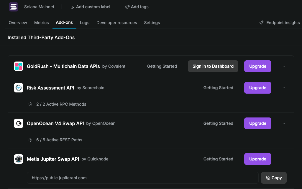Open Risk Assessment API more options menu
Image resolution: width=302 pixels, height=189 pixels.
point(283,88)
